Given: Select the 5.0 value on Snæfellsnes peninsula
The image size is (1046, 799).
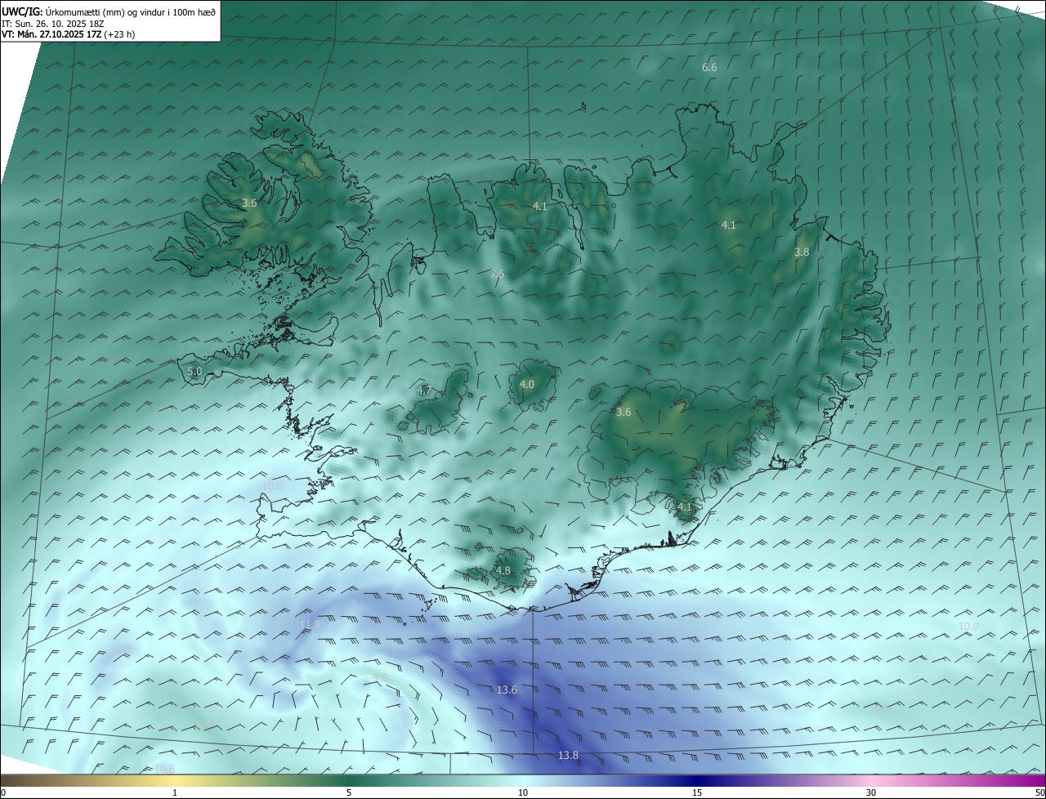Looking at the screenshot, I should point(194,371).
